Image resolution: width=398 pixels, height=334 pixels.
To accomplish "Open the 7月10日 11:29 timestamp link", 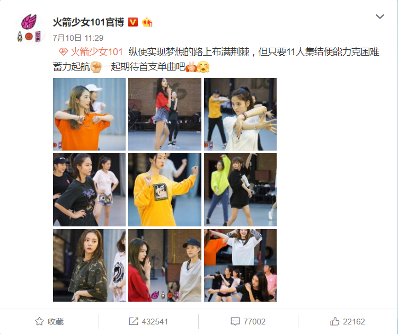I will click(x=78, y=38).
